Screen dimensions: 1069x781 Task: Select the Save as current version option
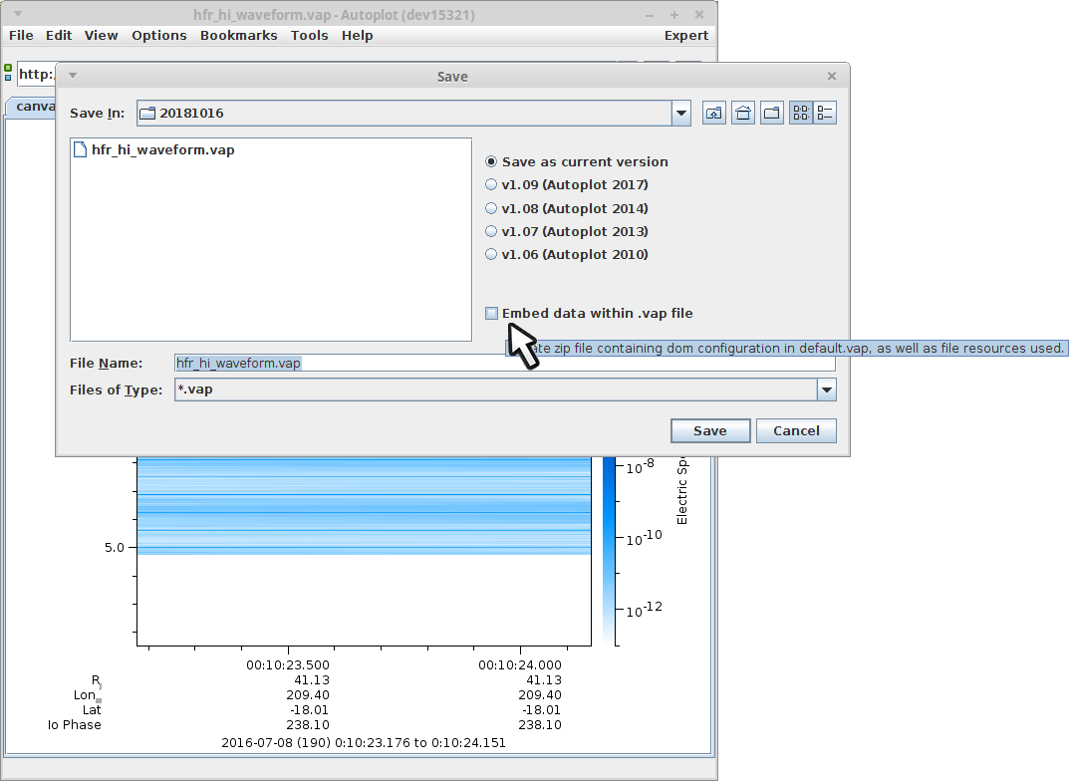coord(491,161)
